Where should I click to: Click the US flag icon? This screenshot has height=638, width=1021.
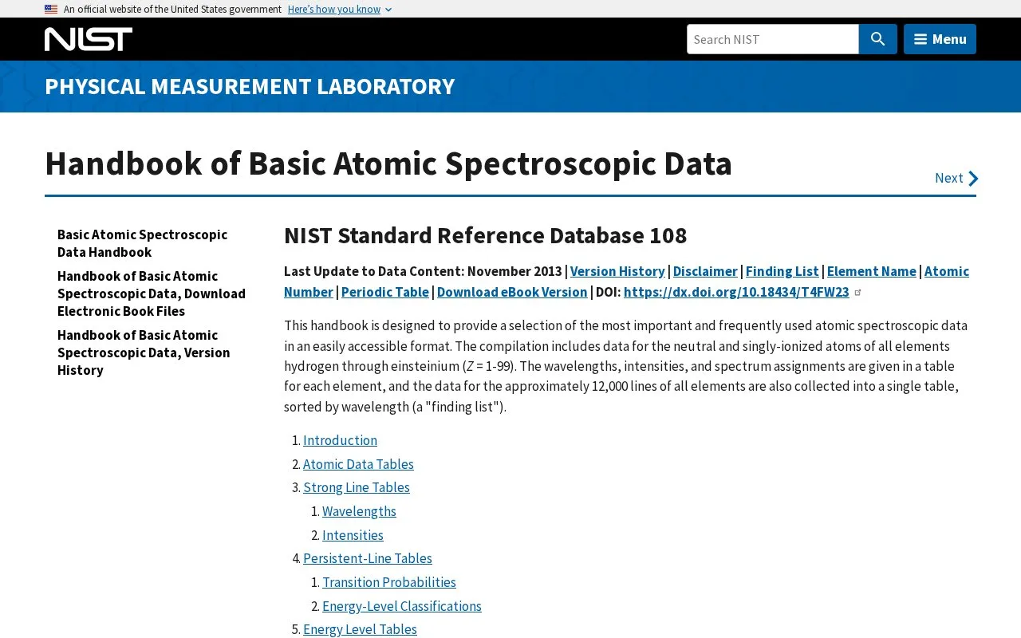[51, 10]
